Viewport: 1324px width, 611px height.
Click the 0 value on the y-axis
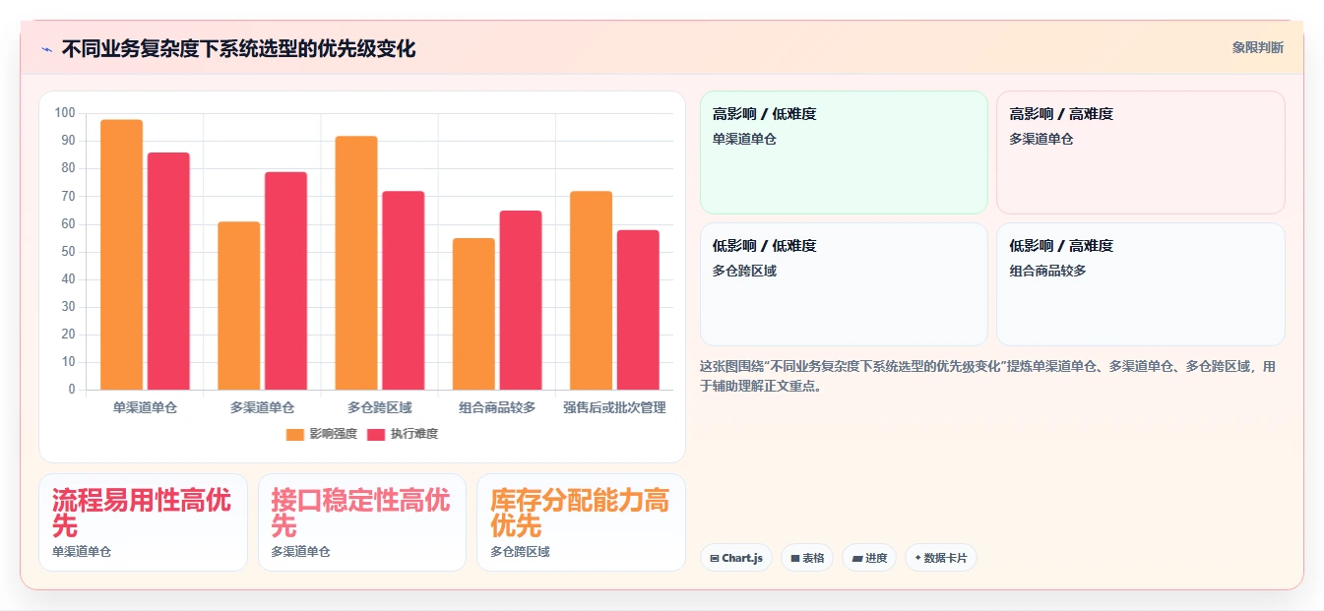(72, 390)
